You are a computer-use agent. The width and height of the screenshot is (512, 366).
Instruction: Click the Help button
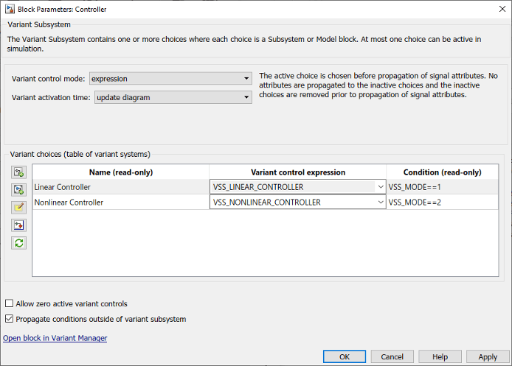[440, 356]
